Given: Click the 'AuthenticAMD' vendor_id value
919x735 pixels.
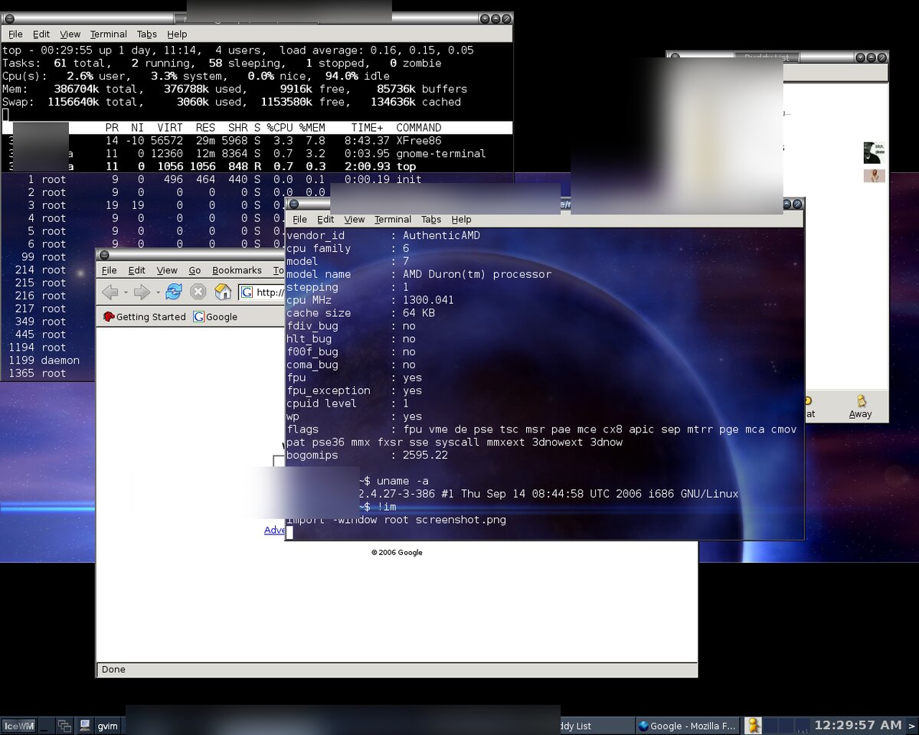Looking at the screenshot, I should click(x=441, y=236).
